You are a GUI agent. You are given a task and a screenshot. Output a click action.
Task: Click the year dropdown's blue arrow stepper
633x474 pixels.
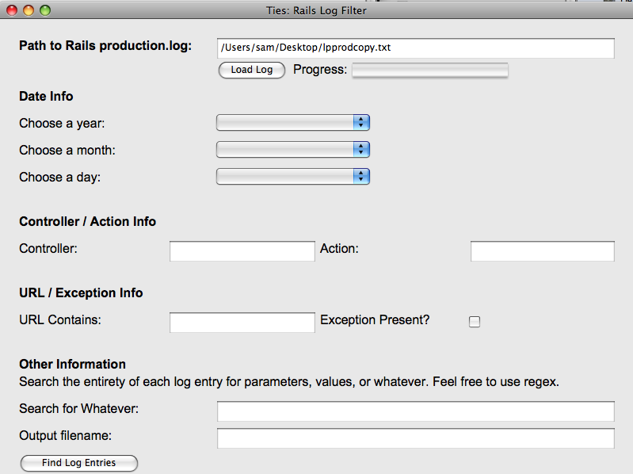pos(361,122)
